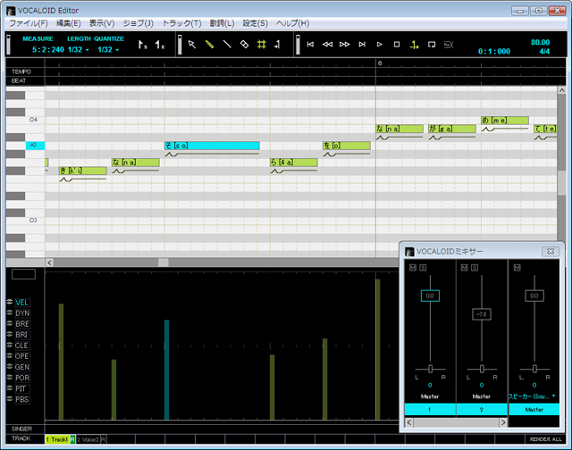The image size is (572, 450).
Task: Select the line drawing tool
Action: pos(226,44)
